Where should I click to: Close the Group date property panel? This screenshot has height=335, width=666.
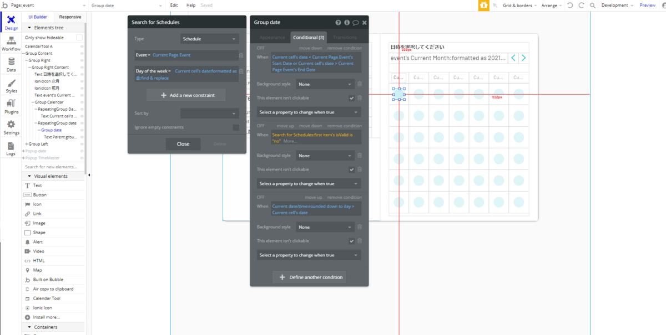pyautogui.click(x=365, y=23)
